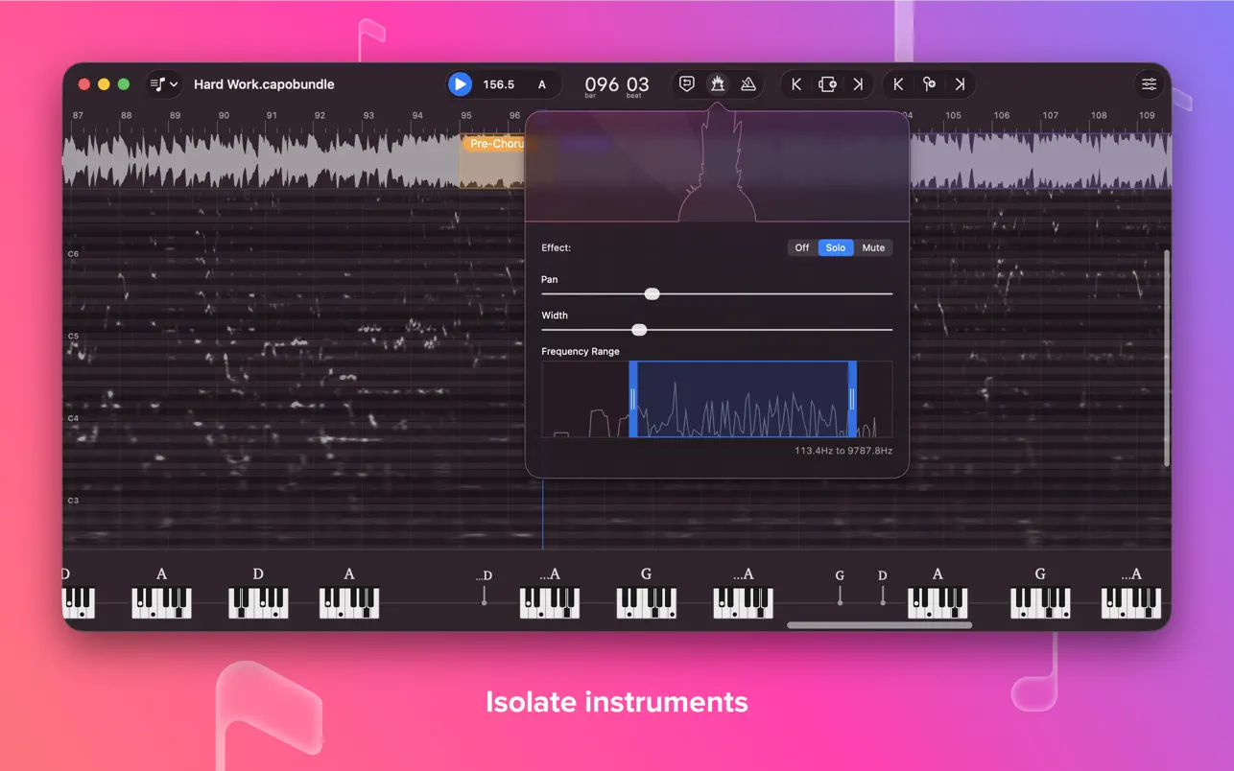Click the Width slider knob
The height and width of the screenshot is (771, 1234).
click(x=639, y=330)
